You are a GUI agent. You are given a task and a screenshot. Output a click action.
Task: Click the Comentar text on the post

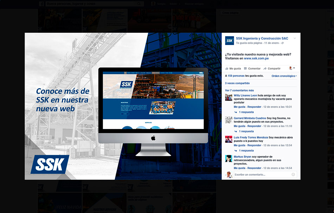(x=254, y=69)
